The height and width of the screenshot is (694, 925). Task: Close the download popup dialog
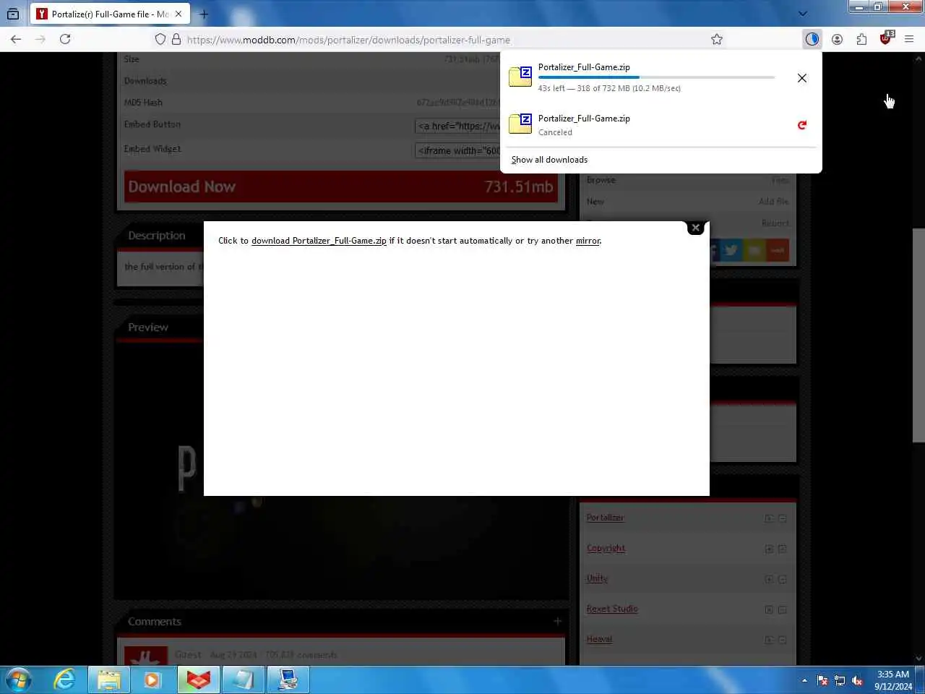(x=695, y=228)
